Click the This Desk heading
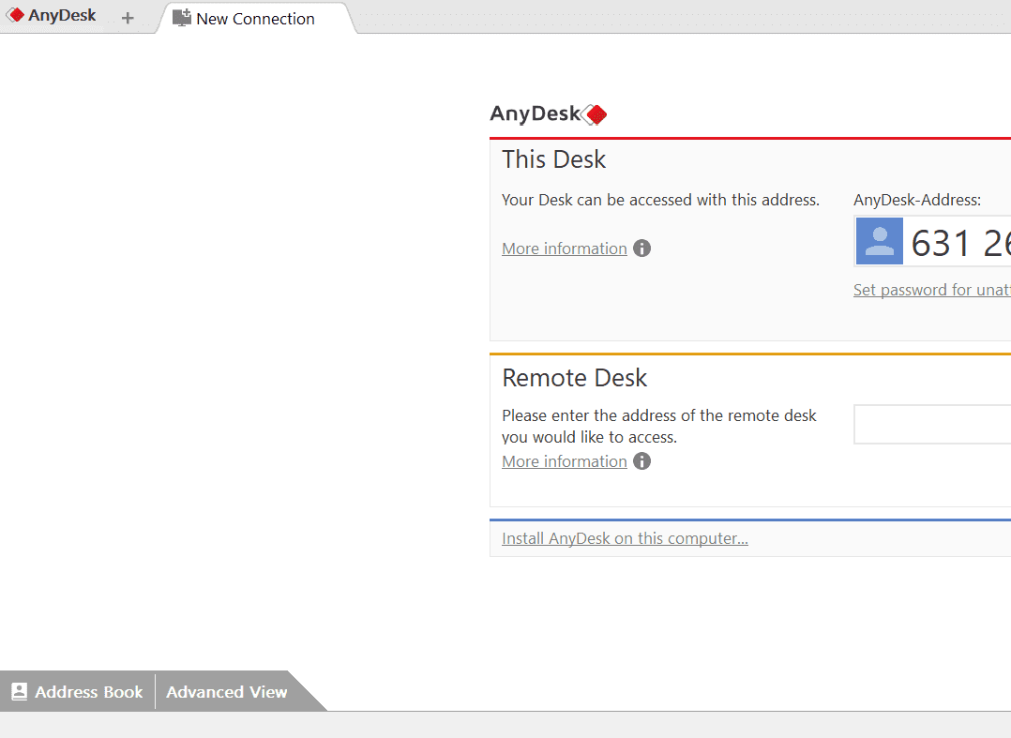The height and width of the screenshot is (738, 1011). point(554,159)
